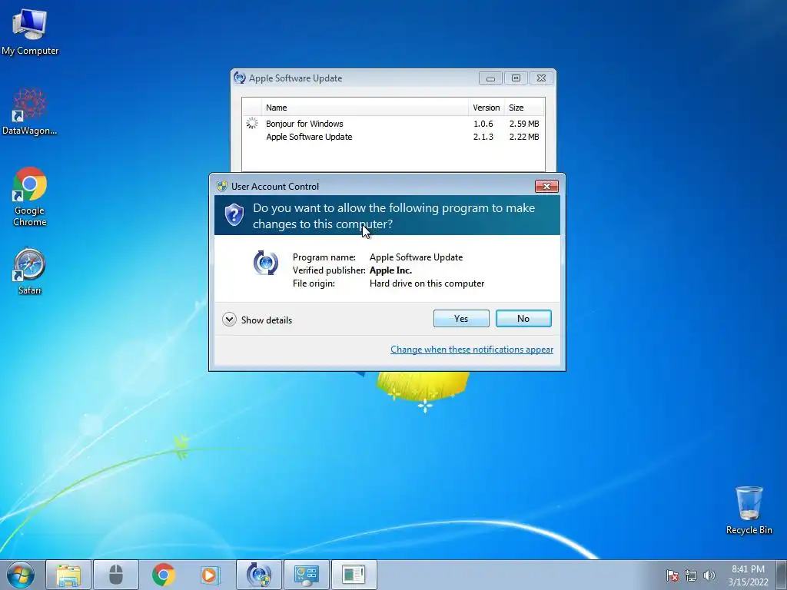
Task: Minimize the Apple Software Update window
Action: [490, 78]
